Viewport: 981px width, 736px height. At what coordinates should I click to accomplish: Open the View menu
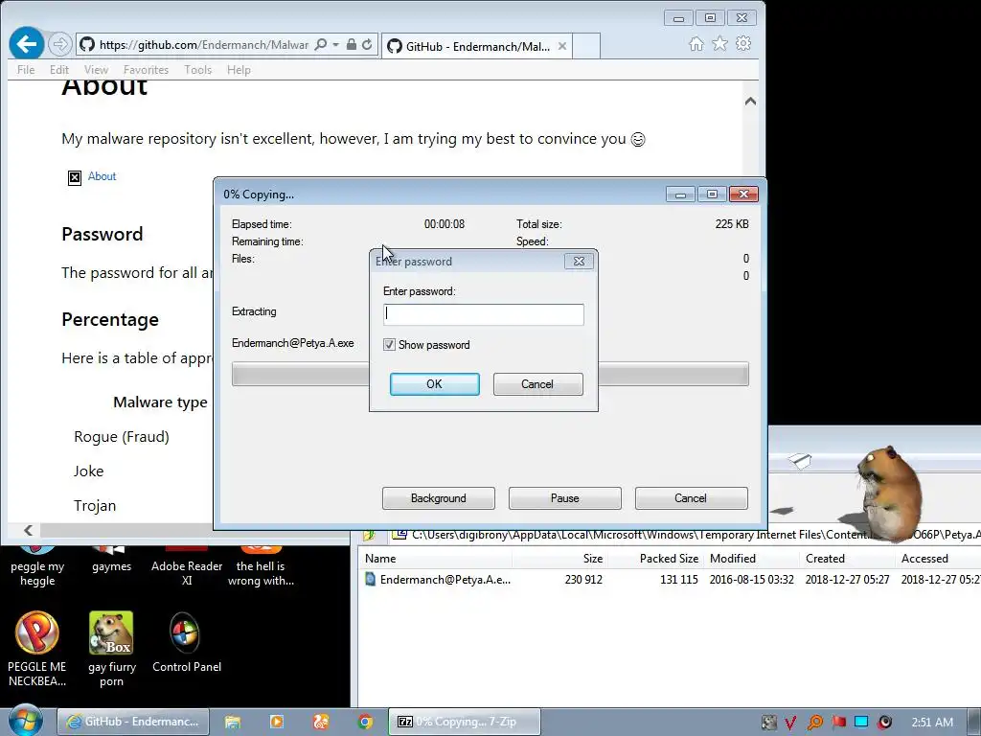96,69
